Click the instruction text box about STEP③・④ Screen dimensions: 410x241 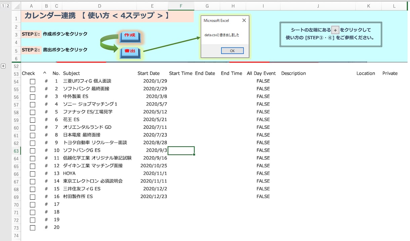tap(331, 34)
